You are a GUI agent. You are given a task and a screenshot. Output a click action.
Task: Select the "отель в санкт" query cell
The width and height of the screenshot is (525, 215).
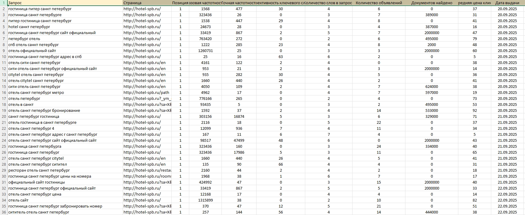21,105
